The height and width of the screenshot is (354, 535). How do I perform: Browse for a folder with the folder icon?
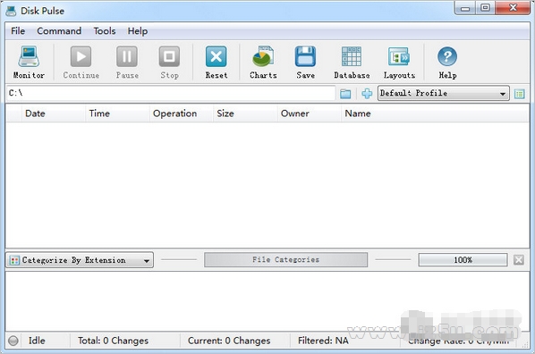click(x=345, y=94)
